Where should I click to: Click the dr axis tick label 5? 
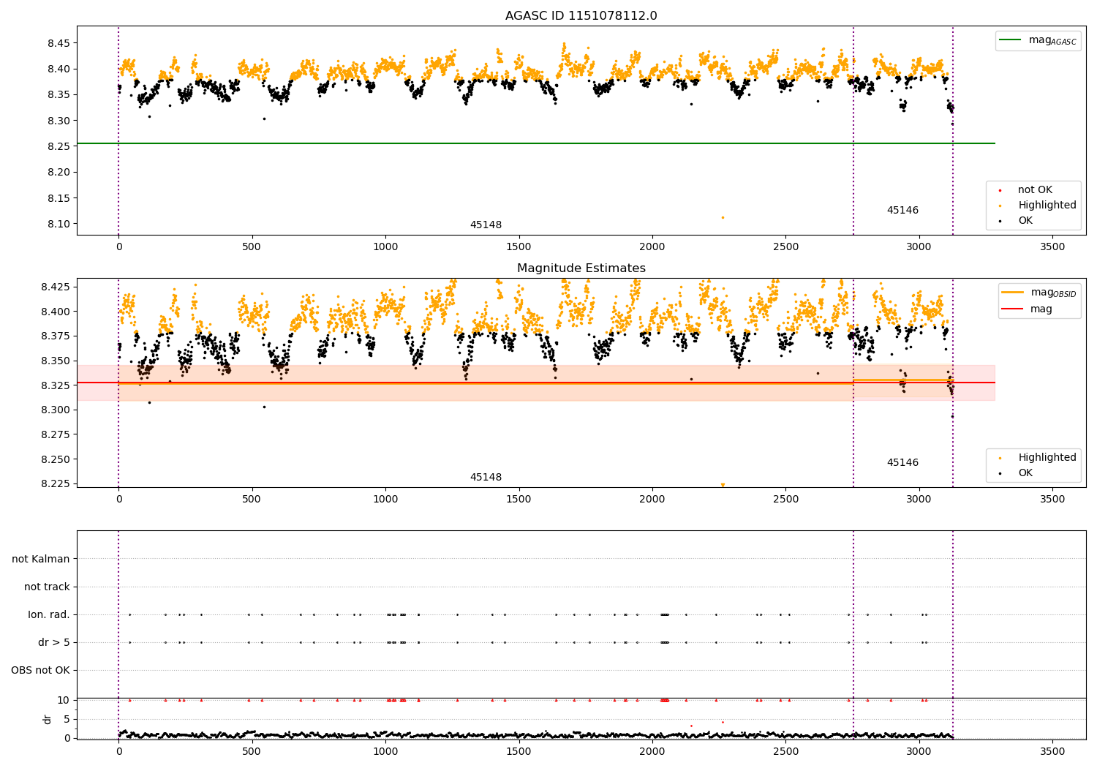pyautogui.click(x=67, y=719)
